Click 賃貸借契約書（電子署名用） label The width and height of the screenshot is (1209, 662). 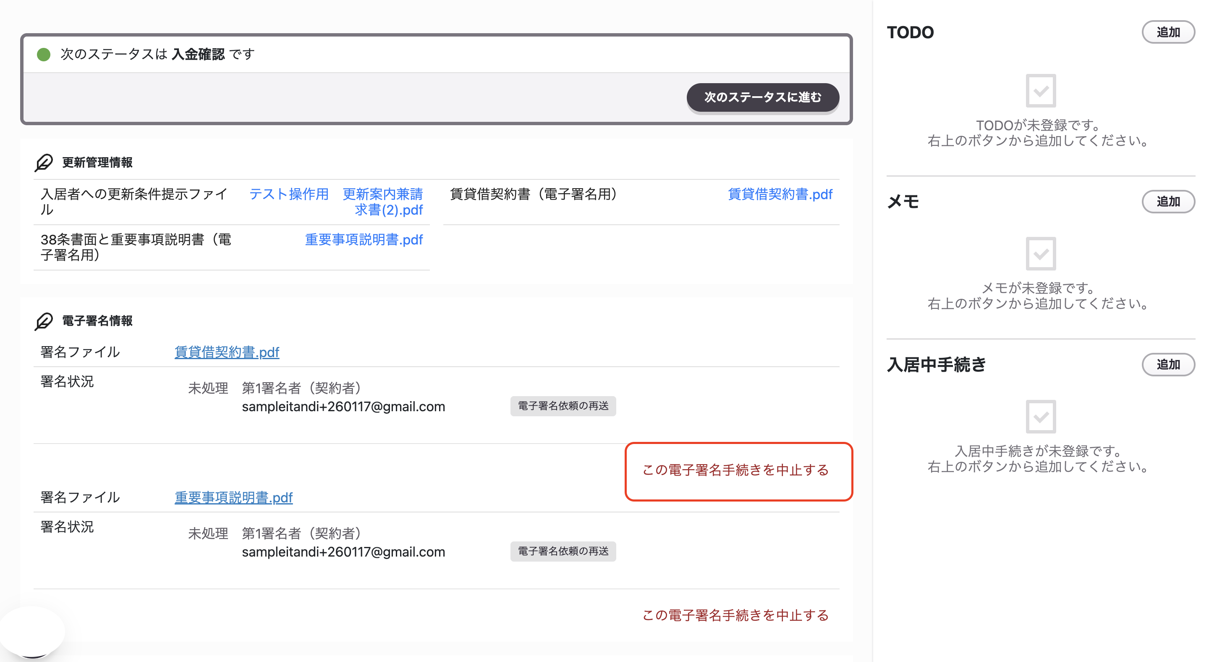533,194
